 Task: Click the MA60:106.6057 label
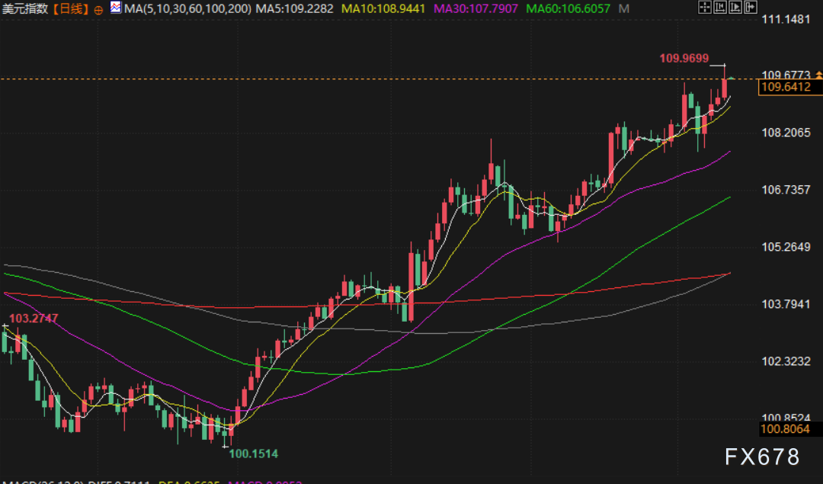(568, 9)
